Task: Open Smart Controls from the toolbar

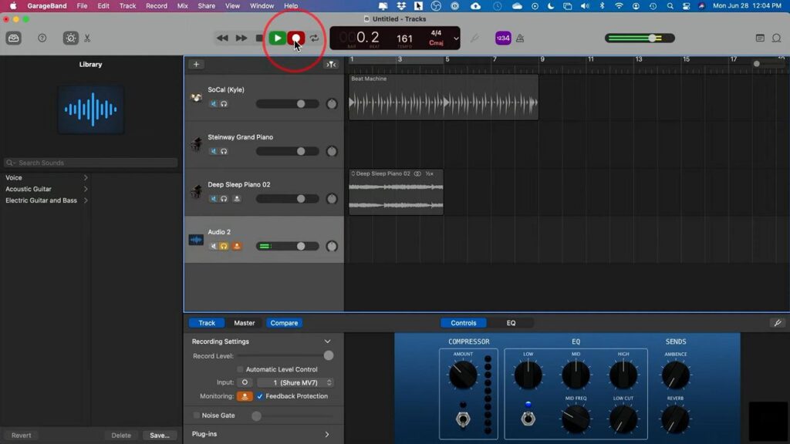Action: point(71,38)
